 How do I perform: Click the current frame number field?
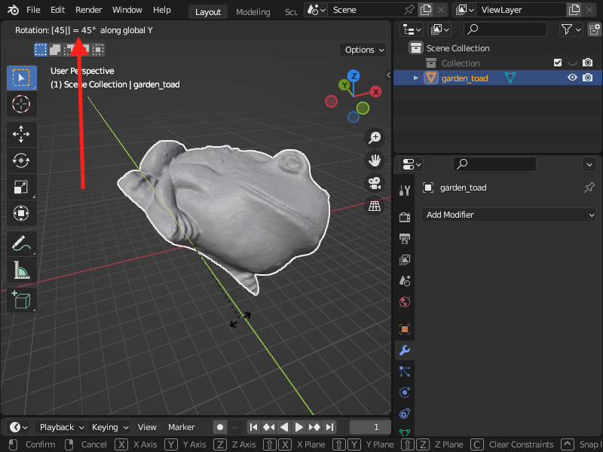pos(370,427)
